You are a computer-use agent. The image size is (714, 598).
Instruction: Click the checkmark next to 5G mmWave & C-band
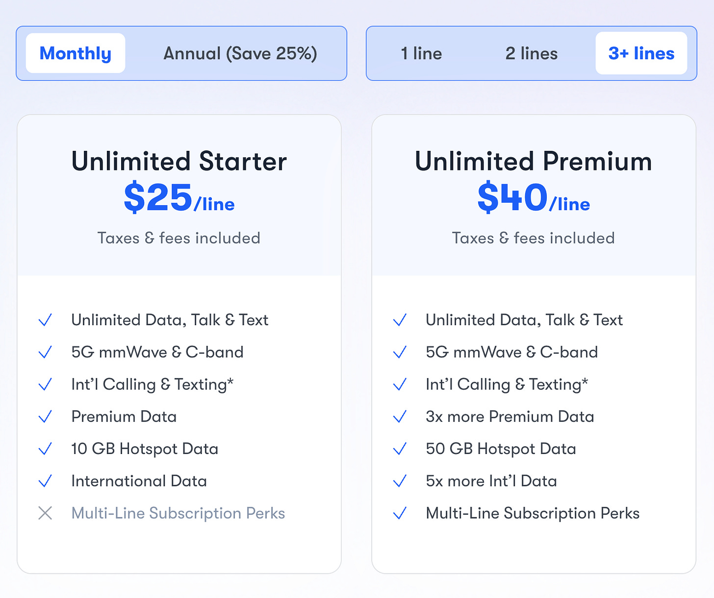pyautogui.click(x=45, y=352)
